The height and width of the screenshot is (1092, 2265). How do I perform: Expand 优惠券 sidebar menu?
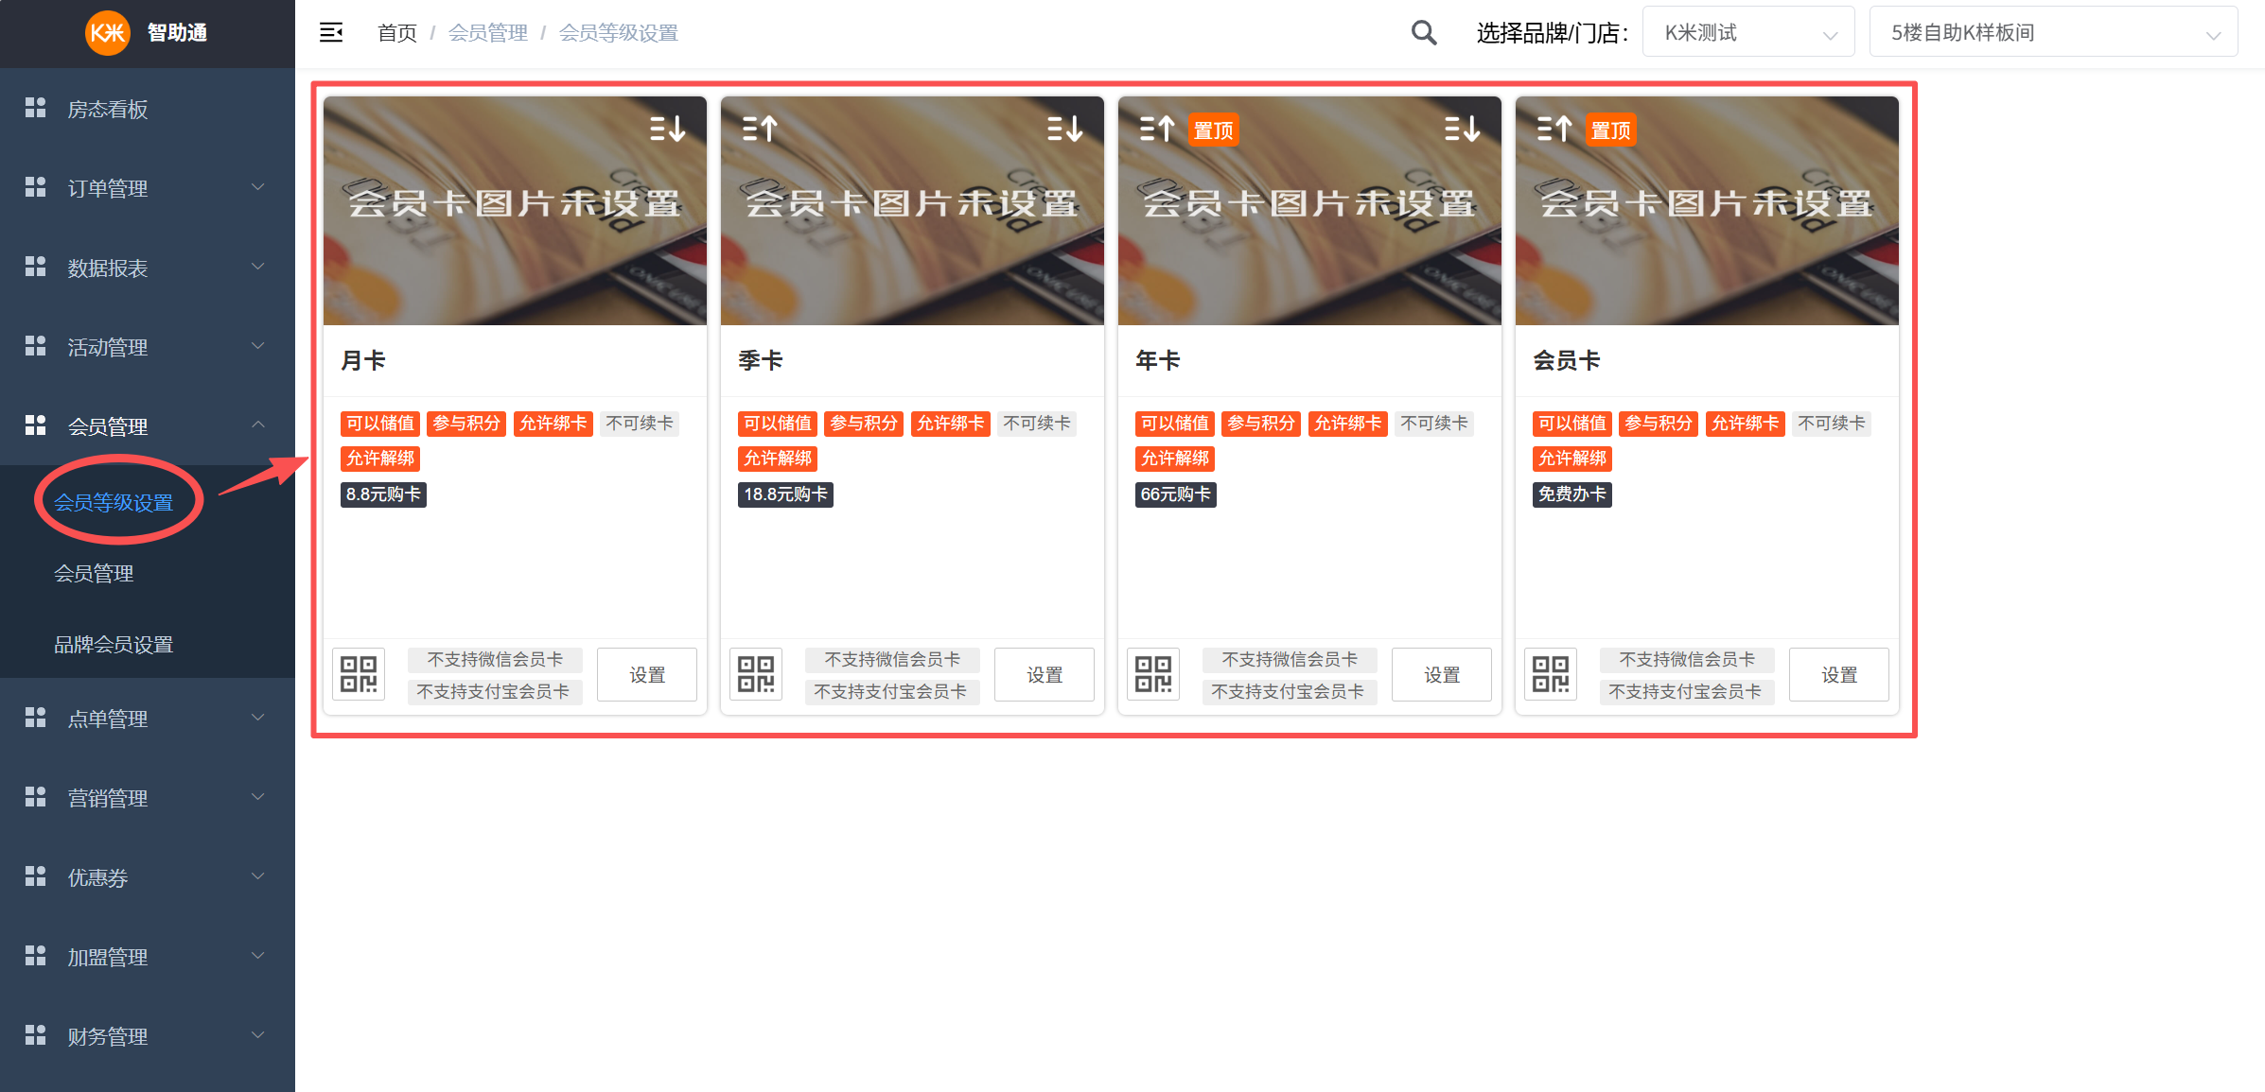[x=148, y=877]
